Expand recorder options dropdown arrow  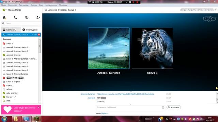(x=126, y=2)
